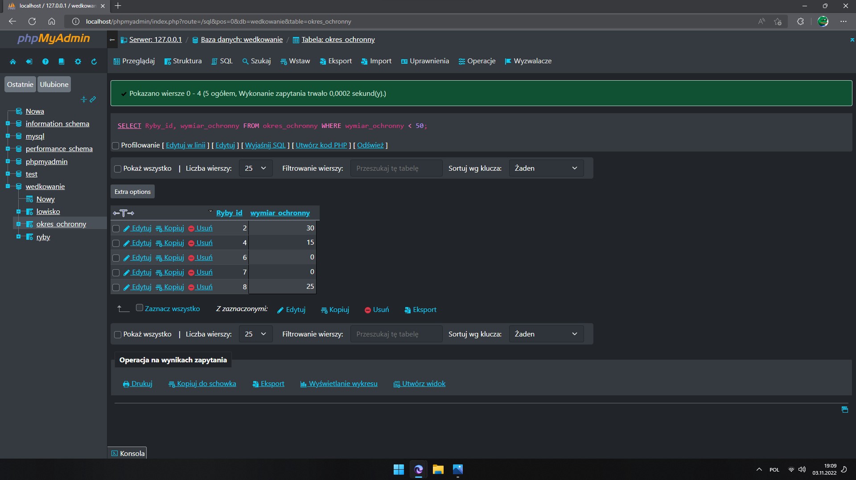This screenshot has height=480, width=856.
Task: Expand ryby table node
Action: tap(18, 236)
